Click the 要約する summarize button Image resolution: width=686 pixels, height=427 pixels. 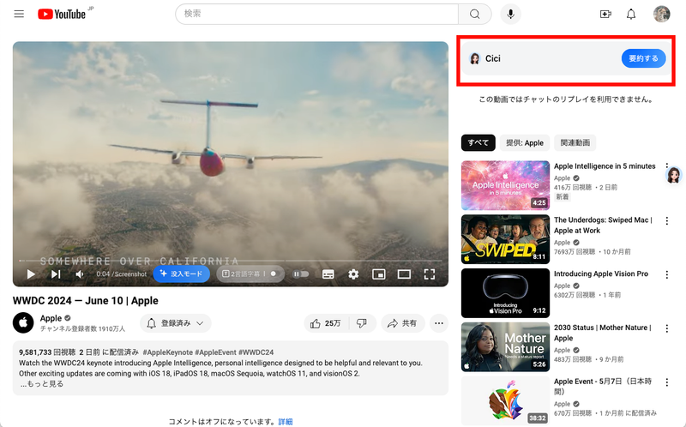[x=644, y=58]
